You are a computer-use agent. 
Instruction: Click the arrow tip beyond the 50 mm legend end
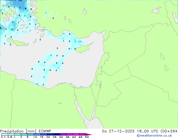89,134
